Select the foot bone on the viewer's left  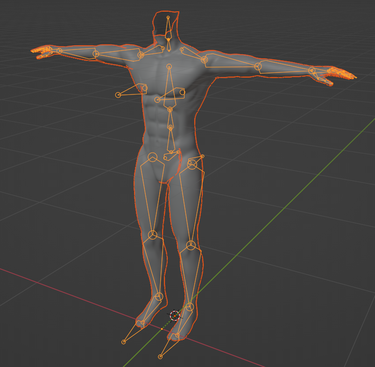[150, 310]
